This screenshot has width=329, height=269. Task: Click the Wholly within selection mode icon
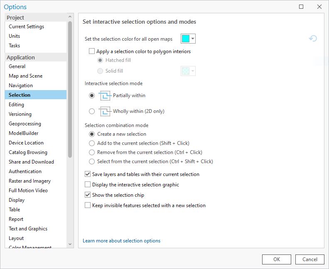pyautogui.click(x=105, y=111)
